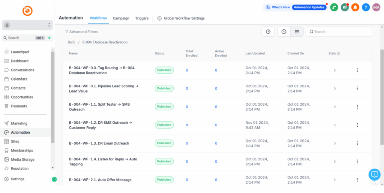Open the orange notifications bell
384x193 pixels.
(x=355, y=7)
